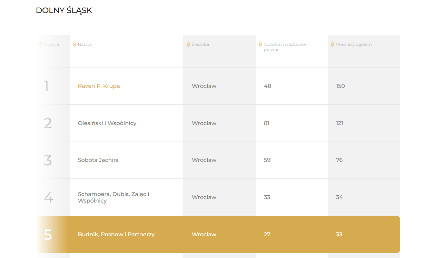Click Wrocław in Olesiński i Wspólnicy row
Screen dimensions: 436x258
click(204, 123)
